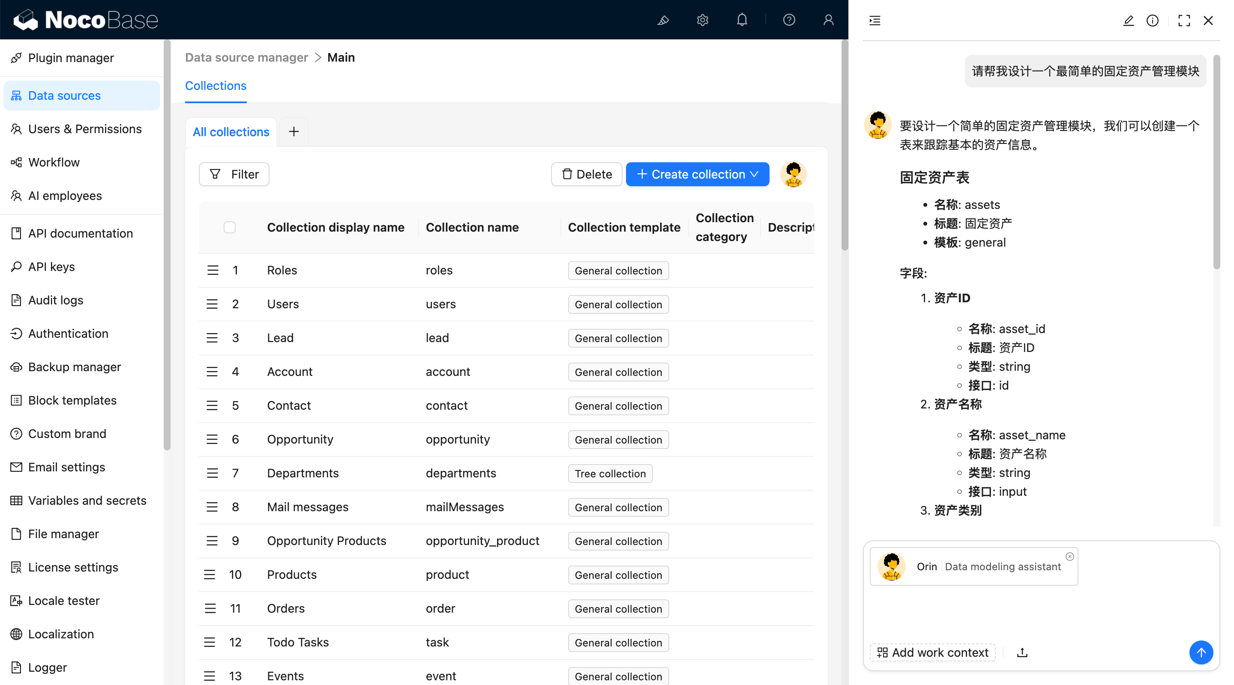Toggle the select-all collections checkbox
Viewport: 1234px width, 685px height.
230,227
